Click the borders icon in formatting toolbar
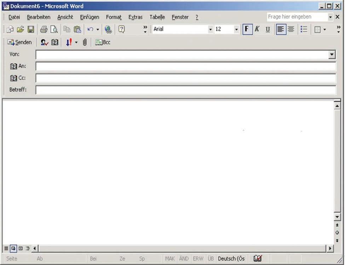This screenshot has width=345, height=265. tap(317, 29)
